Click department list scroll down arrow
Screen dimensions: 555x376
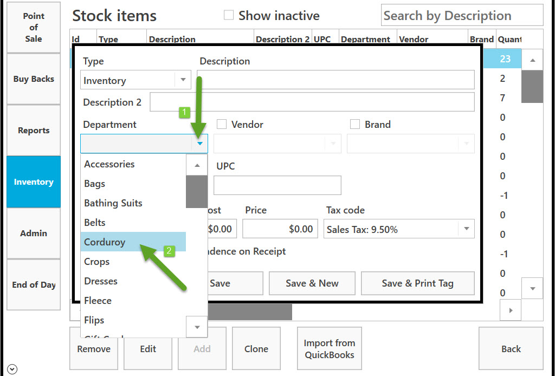coord(197,327)
